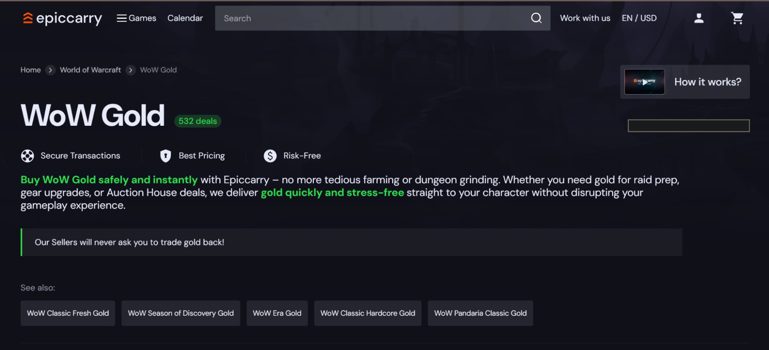This screenshot has height=350, width=769.
Task: Navigate to World of Warcraft breadcrumb
Action: click(90, 70)
